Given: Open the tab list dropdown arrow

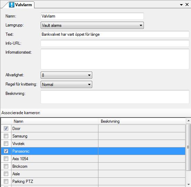Looking at the screenshot, I should click(x=181, y=5).
